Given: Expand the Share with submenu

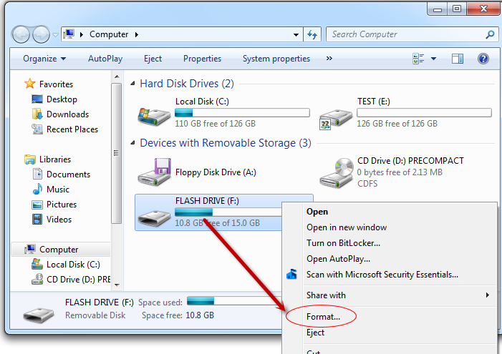Looking at the screenshot, I should coord(389,295).
